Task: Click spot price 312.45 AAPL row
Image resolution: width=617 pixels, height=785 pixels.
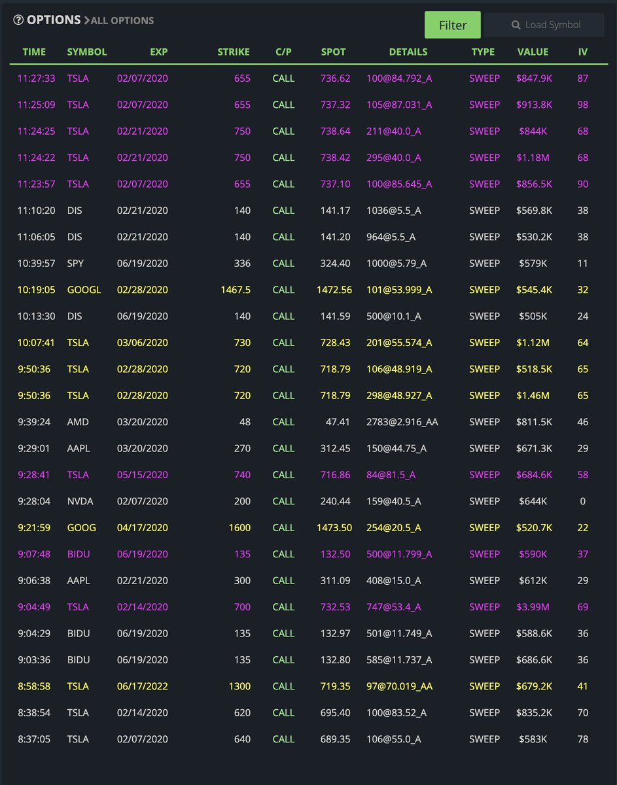Action: pos(335,449)
